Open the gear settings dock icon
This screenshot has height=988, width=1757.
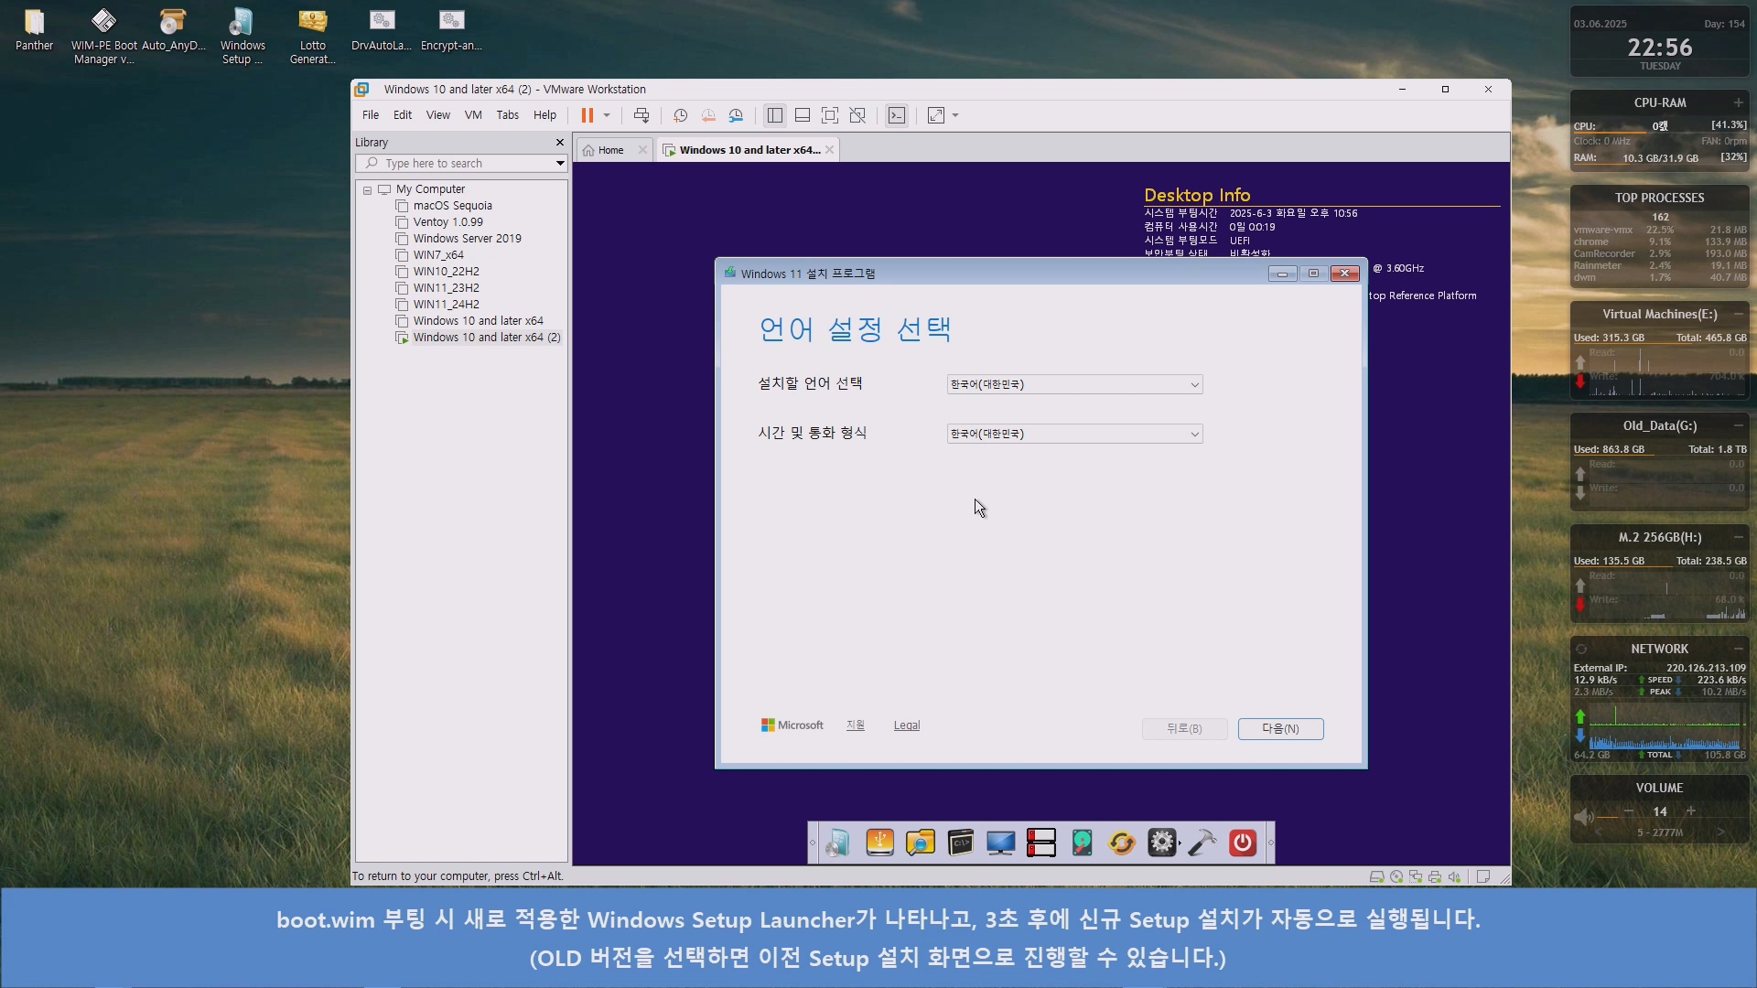click(x=1161, y=843)
